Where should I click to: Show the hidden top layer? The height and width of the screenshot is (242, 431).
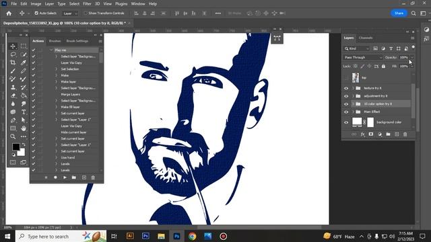tap(346, 78)
